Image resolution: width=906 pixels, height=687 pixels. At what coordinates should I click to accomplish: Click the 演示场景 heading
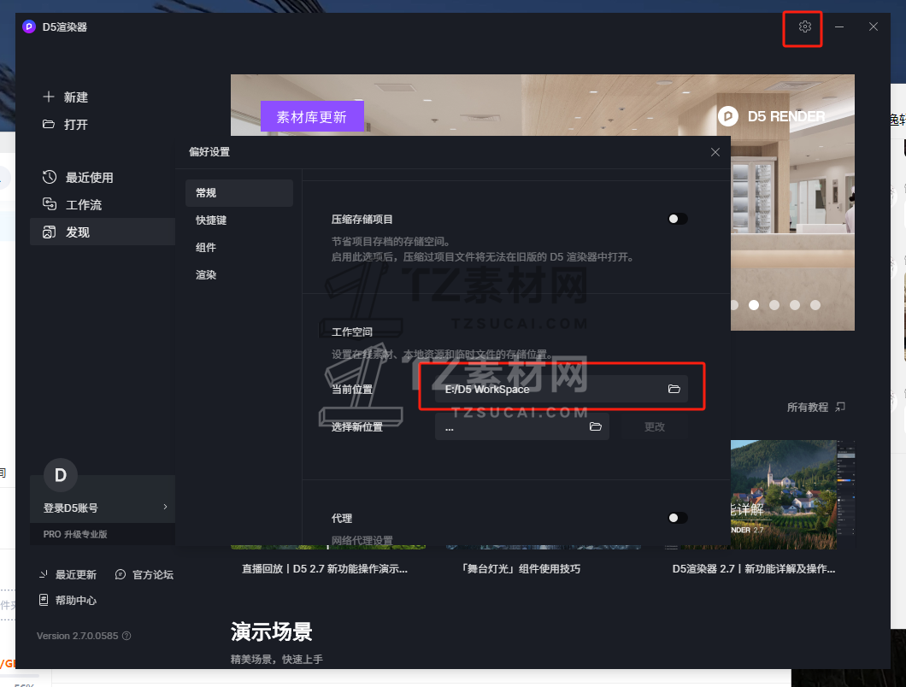click(272, 631)
